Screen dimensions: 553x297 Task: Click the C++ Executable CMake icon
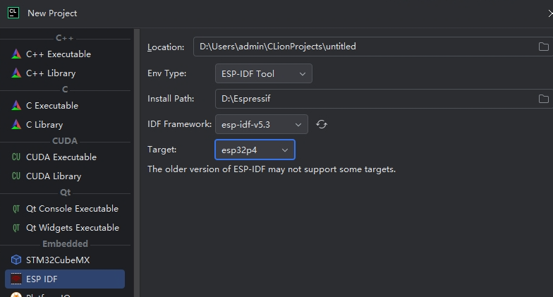tap(16, 54)
